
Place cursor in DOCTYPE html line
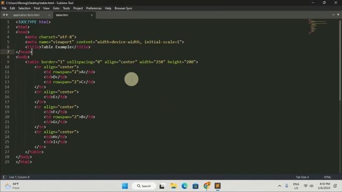click(x=33, y=22)
